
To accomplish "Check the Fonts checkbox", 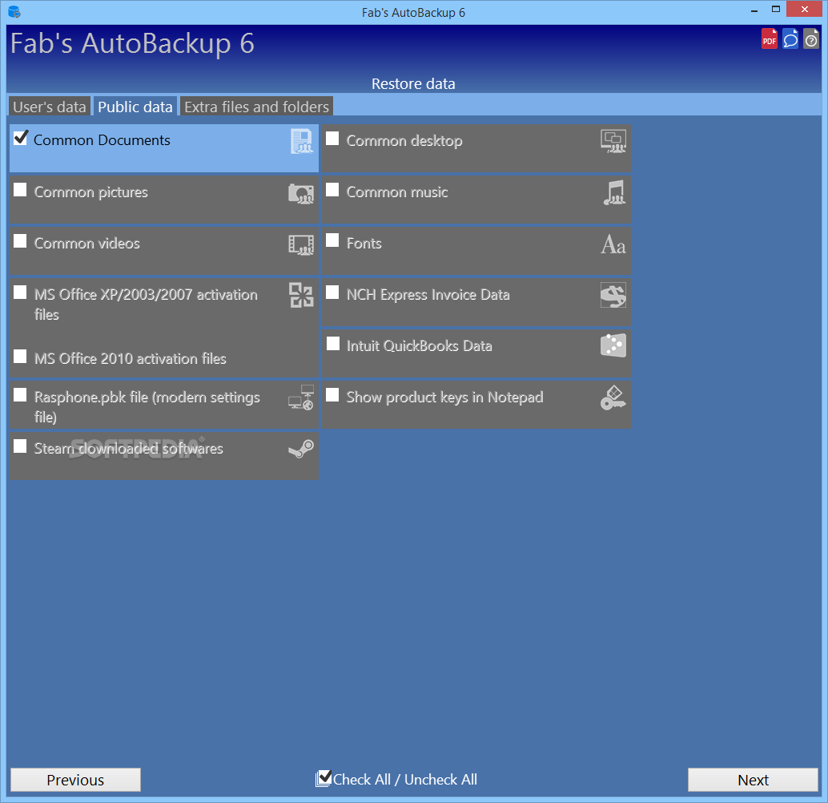I will coord(332,240).
